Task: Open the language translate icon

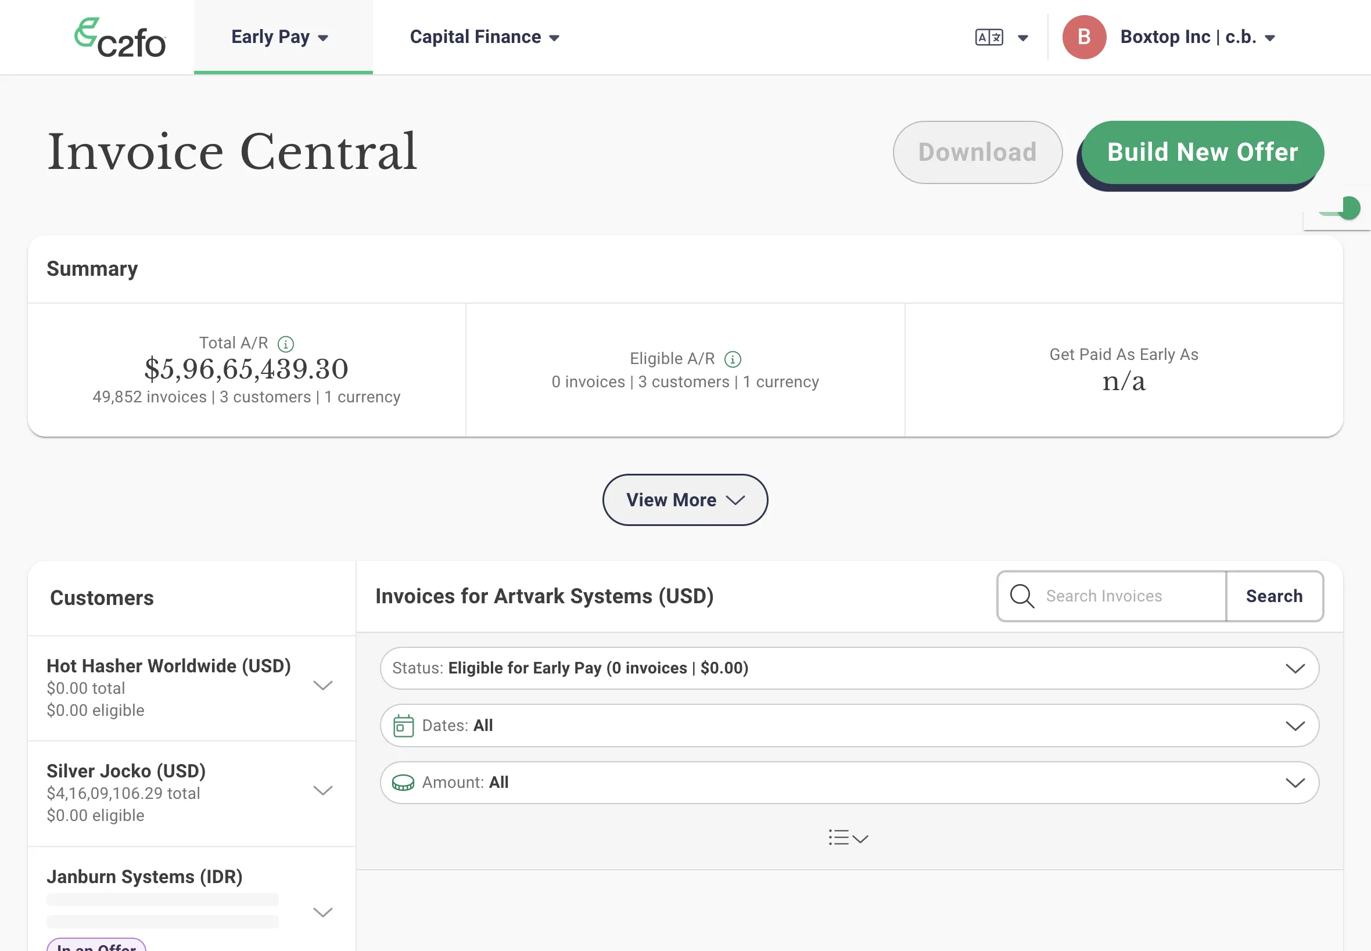Action: 989,38
